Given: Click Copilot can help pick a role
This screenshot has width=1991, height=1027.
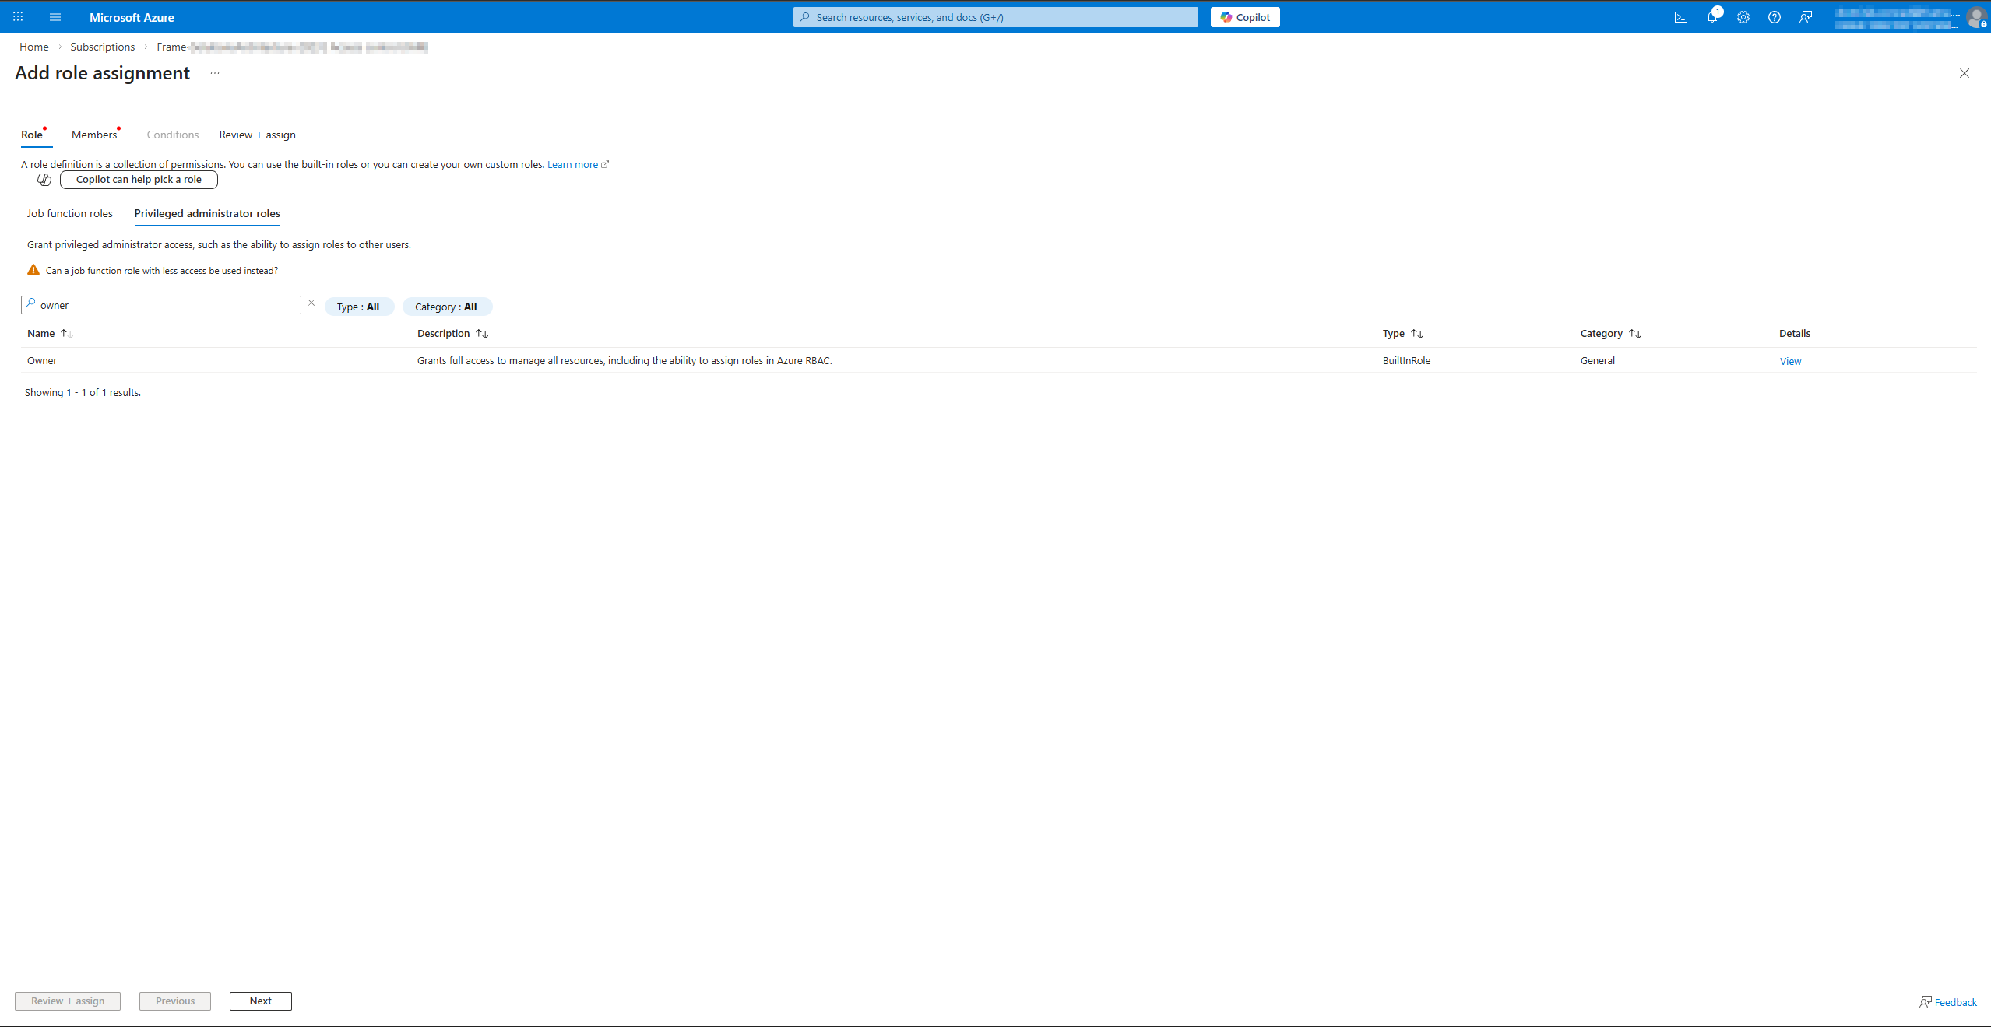Looking at the screenshot, I should pyautogui.click(x=139, y=180).
